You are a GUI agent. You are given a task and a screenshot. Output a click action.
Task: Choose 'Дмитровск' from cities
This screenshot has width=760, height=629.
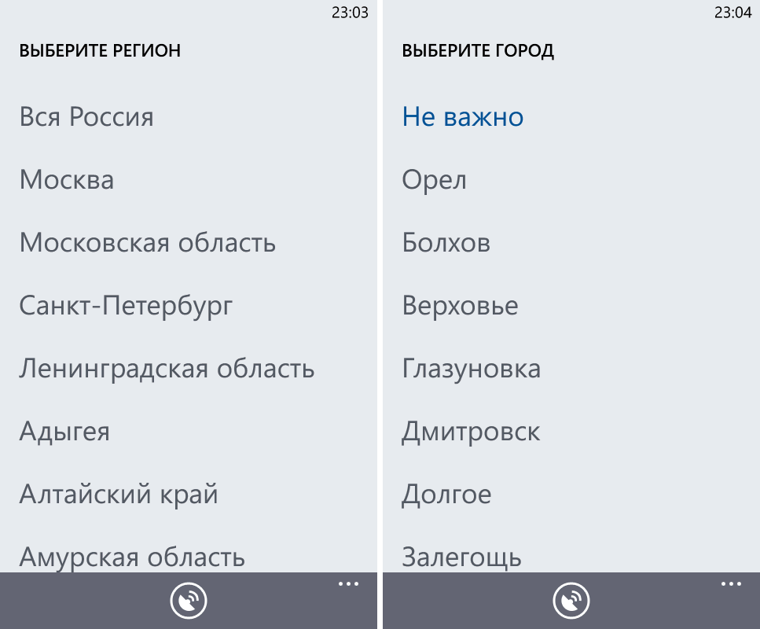[471, 432]
